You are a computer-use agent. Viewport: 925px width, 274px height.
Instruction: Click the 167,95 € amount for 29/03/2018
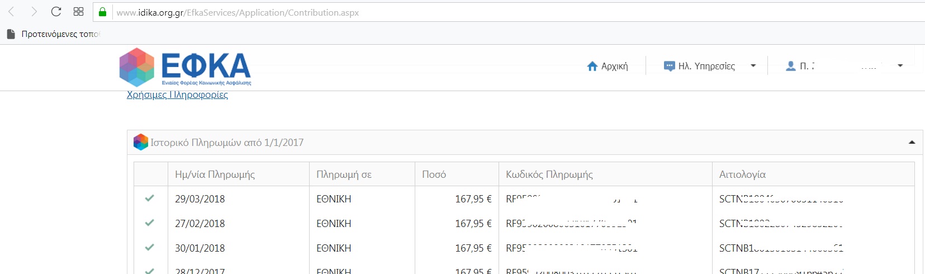(x=473, y=199)
